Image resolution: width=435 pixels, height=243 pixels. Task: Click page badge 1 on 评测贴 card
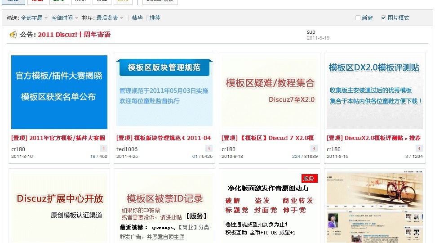click(x=419, y=148)
